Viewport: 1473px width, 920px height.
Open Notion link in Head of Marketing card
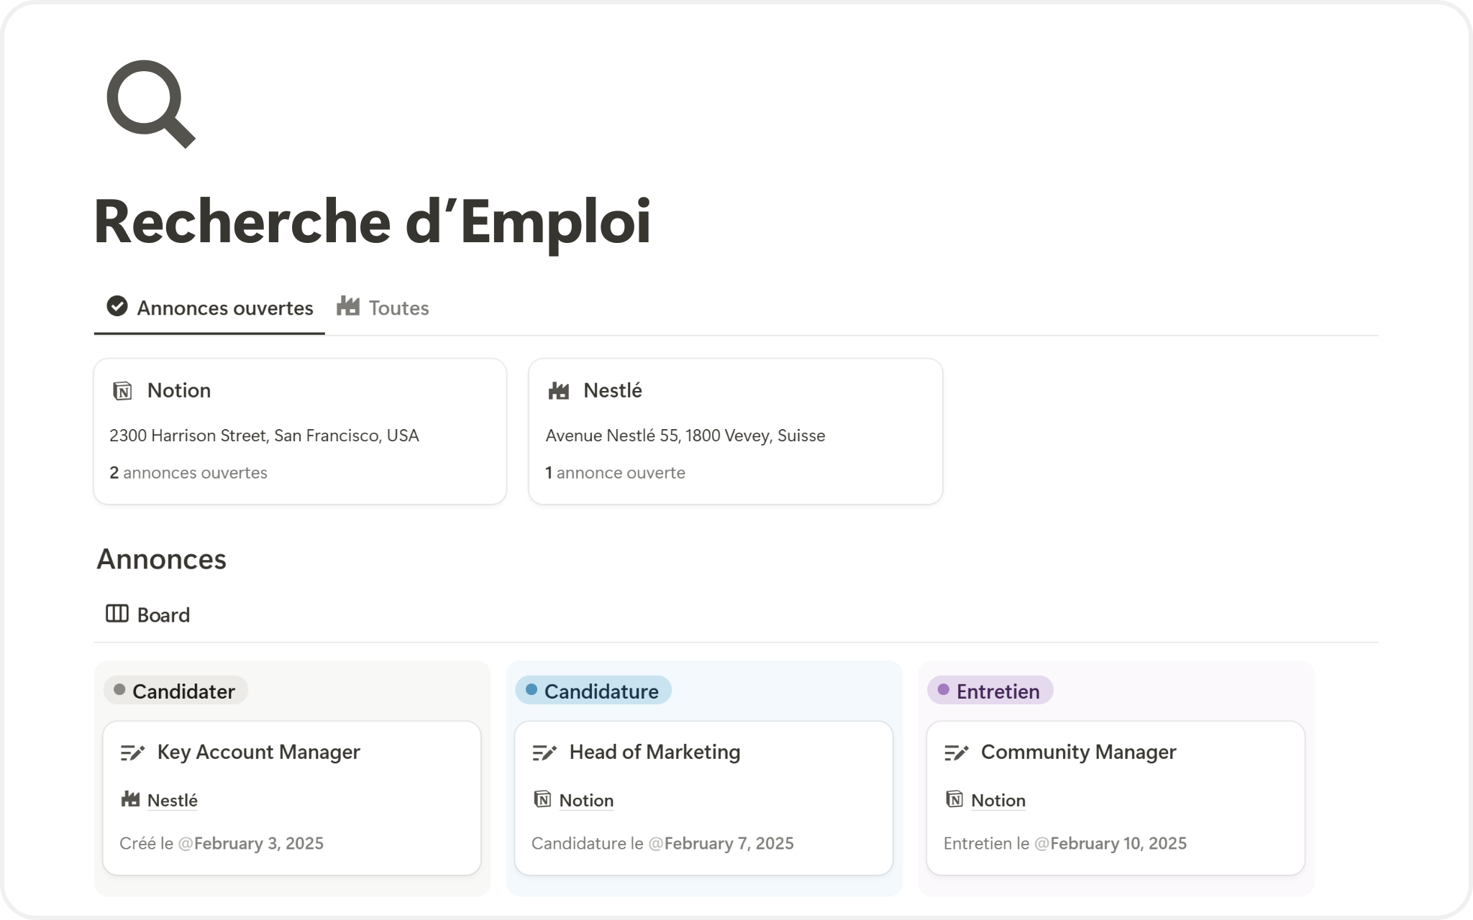585,800
